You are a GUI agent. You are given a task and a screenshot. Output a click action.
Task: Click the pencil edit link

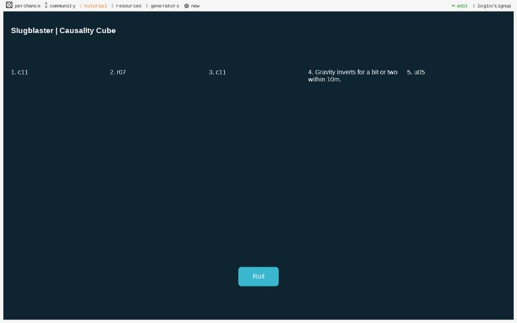tap(460, 6)
